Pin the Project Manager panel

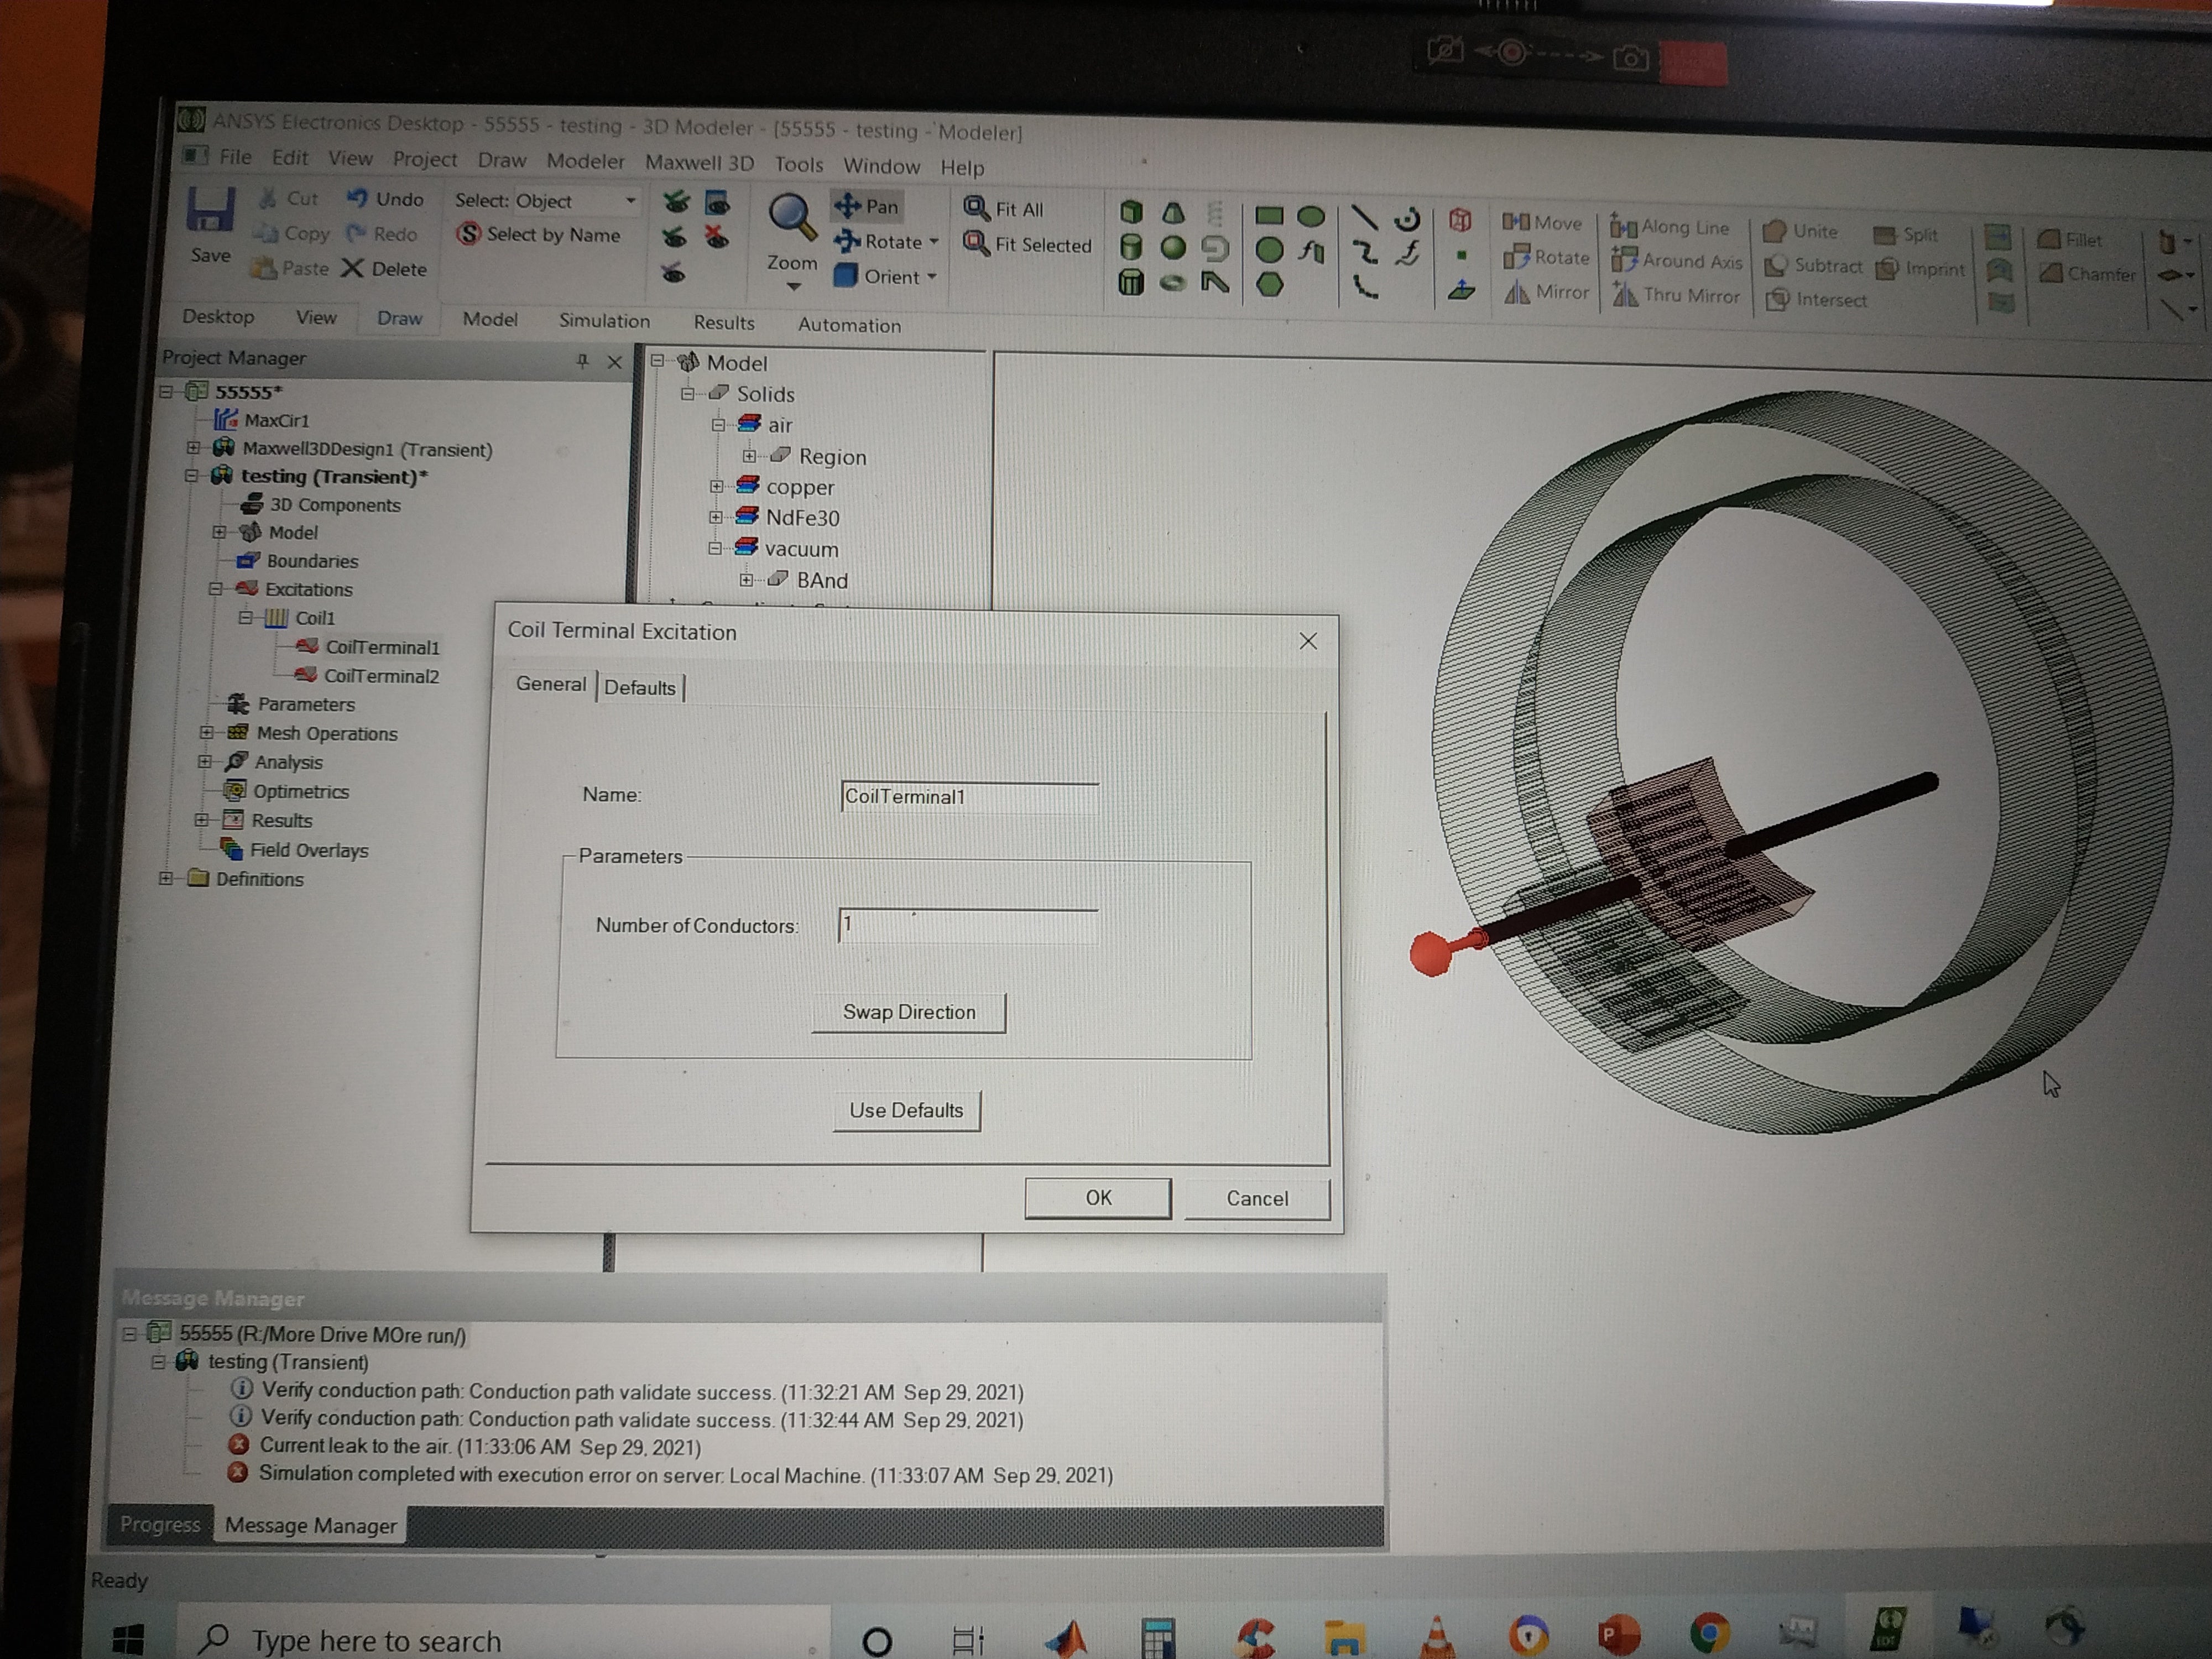582,361
